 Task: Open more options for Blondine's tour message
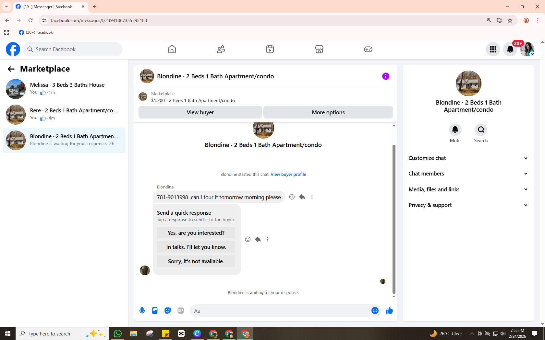(x=312, y=197)
